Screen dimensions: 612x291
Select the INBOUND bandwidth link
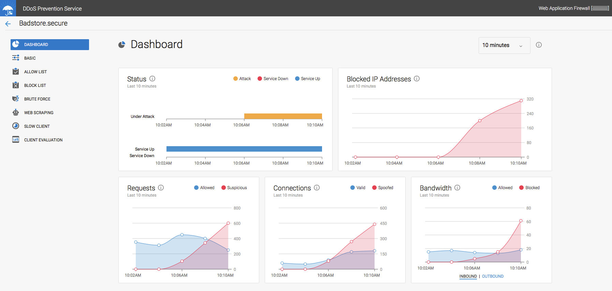(468, 276)
